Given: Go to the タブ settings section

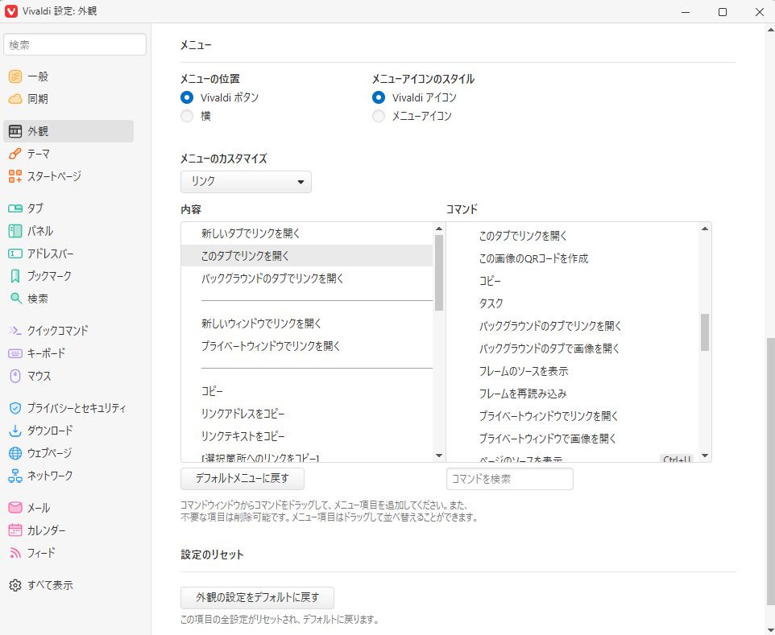Looking at the screenshot, I should [68, 208].
